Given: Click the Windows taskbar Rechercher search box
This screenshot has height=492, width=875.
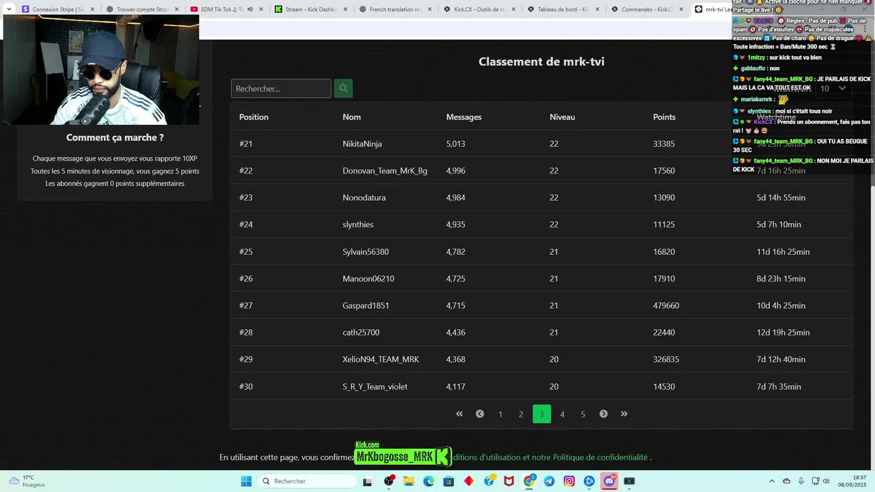Looking at the screenshot, I should pyautogui.click(x=308, y=481).
